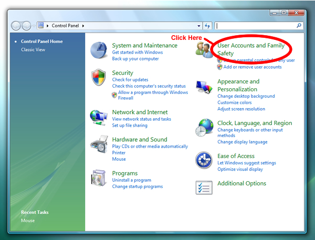Open Network and Internet category
The image size is (315, 240).
140,112
